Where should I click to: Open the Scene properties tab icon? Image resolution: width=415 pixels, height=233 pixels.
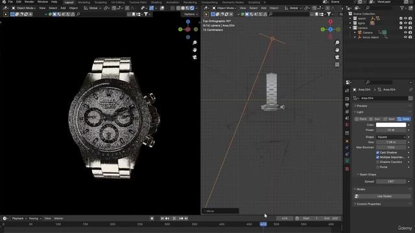[x=347, y=118]
